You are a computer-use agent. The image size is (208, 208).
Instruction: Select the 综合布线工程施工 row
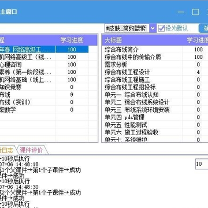(155, 80)
